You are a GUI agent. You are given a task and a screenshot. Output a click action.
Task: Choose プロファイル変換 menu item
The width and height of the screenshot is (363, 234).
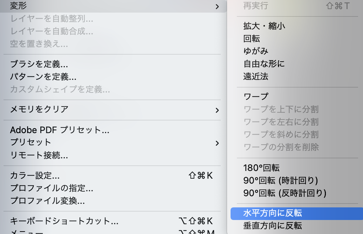47,201
